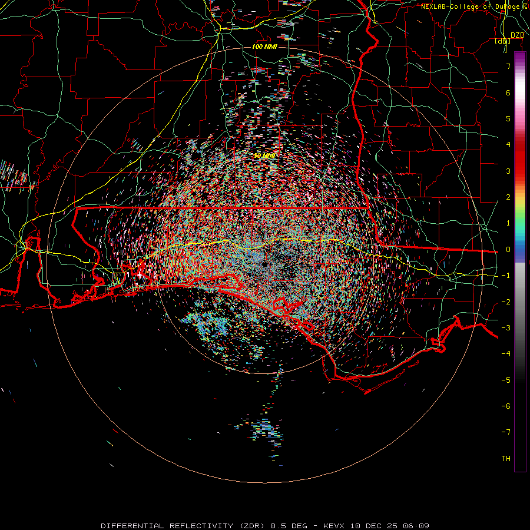530x530 pixels.
Task: Click the [dB] units label
Action: click(503, 41)
